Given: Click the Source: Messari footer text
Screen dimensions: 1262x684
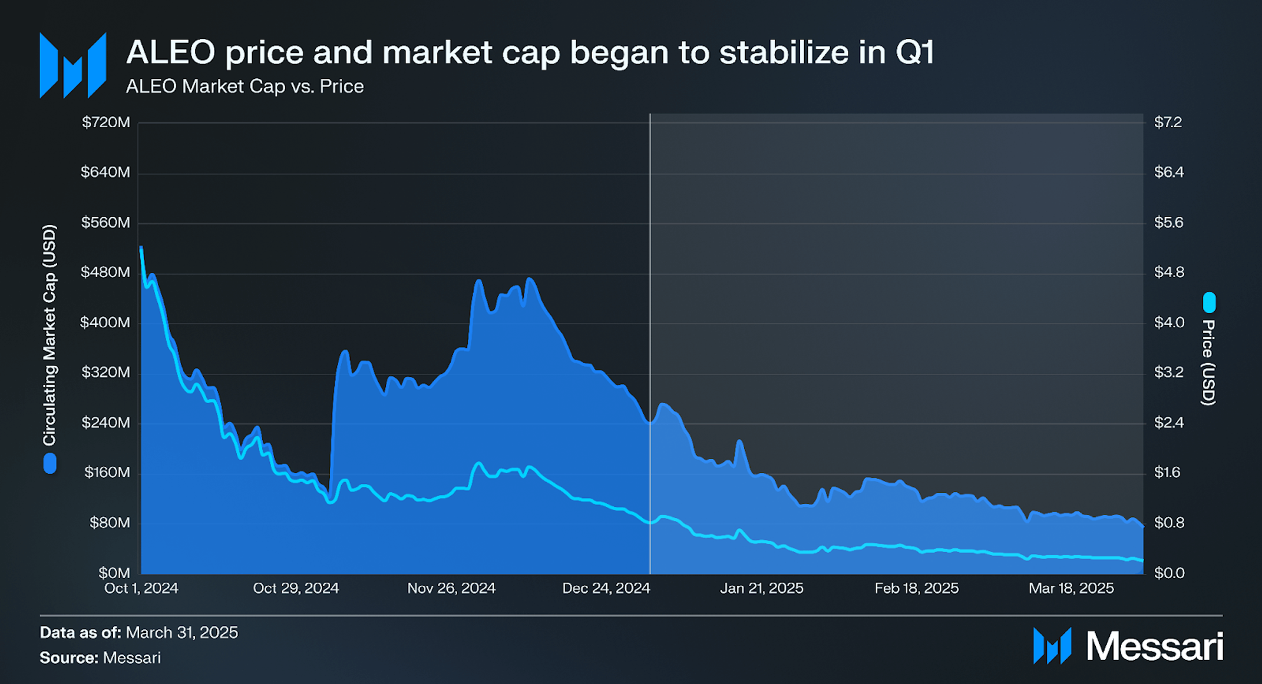Looking at the screenshot, I should coord(100,658).
